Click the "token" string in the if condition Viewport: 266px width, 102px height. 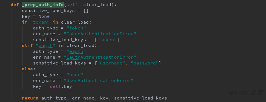coord(40,22)
